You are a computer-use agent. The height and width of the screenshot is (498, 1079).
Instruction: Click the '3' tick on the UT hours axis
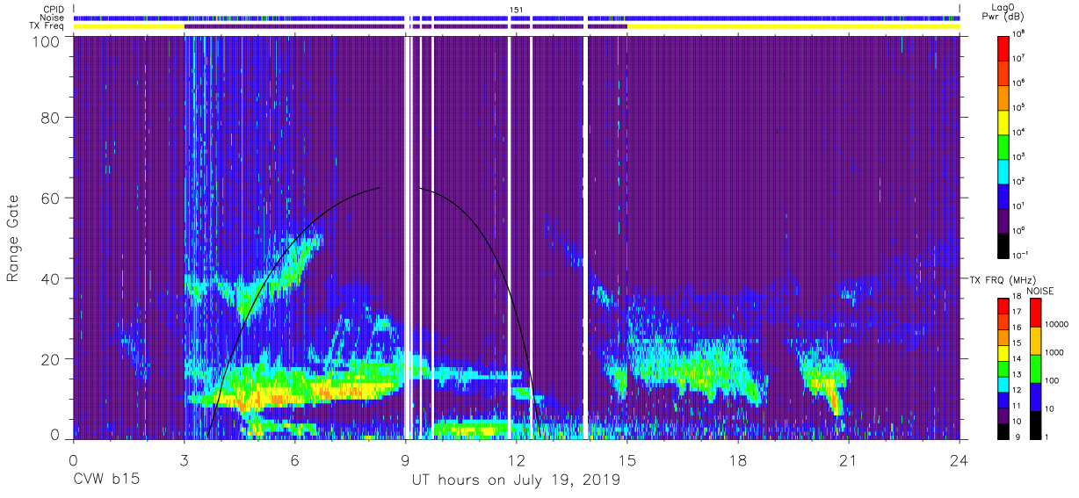(x=185, y=460)
